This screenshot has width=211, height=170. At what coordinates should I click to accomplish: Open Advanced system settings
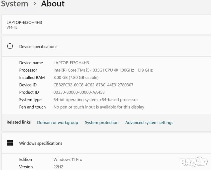(149, 123)
